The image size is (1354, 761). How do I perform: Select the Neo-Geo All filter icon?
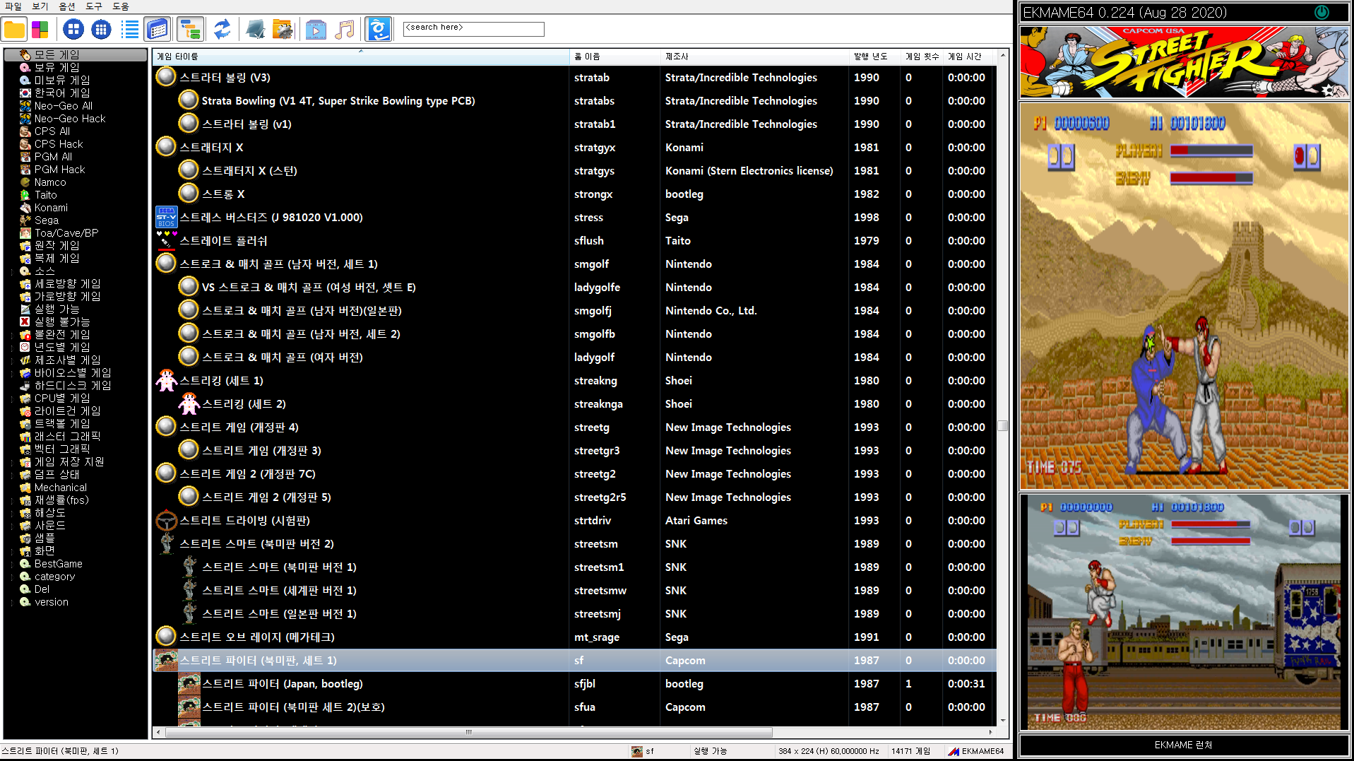(x=25, y=105)
